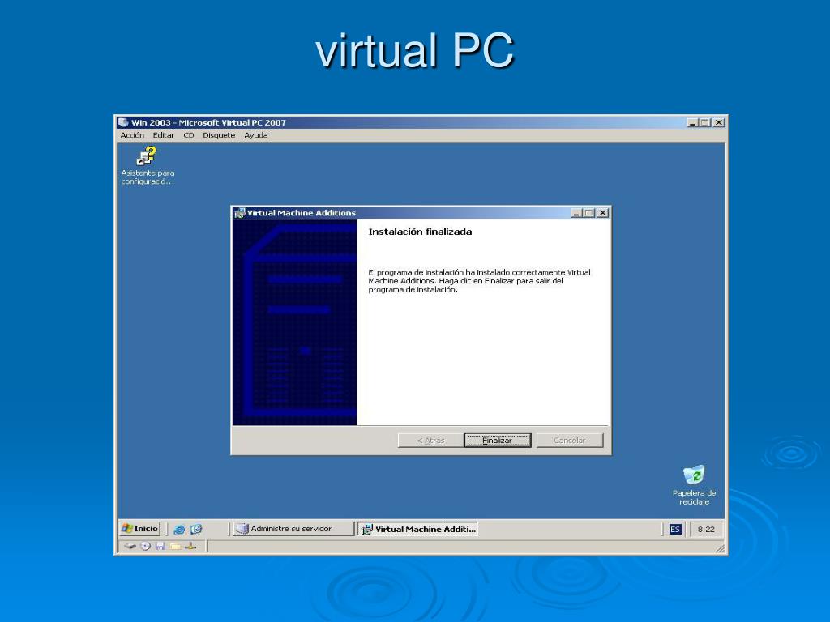
Task: Open the CD menu
Action: [x=189, y=135]
